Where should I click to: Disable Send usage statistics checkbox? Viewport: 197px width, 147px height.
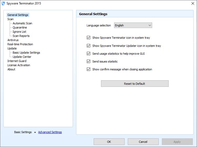(x=88, y=54)
